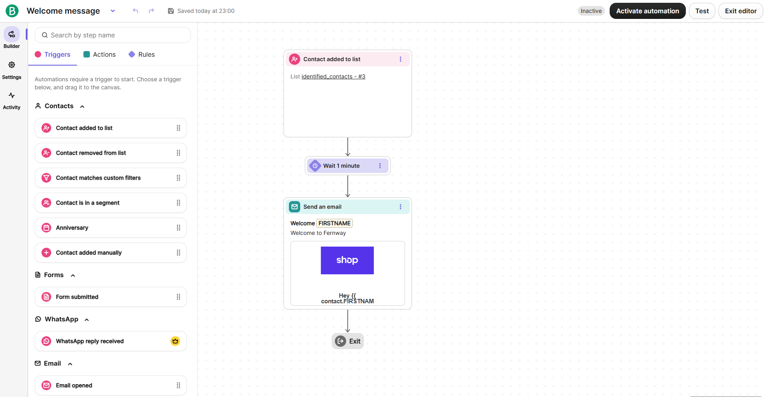Switch to the Rules tab

point(142,54)
